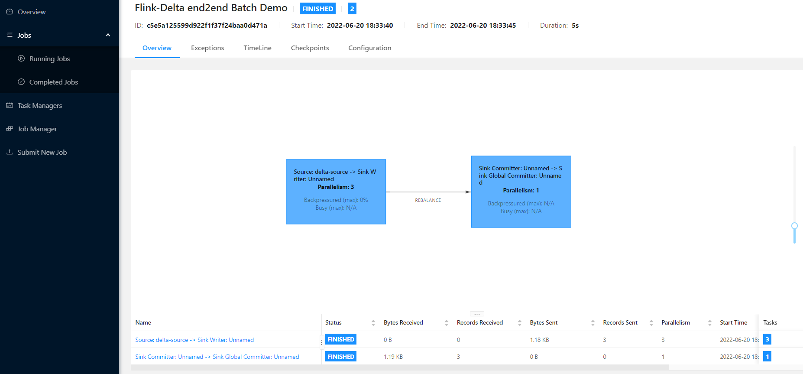803x374 pixels.
Task: Click the Completed Jobs check-circle icon
Action: pyautogui.click(x=21, y=82)
